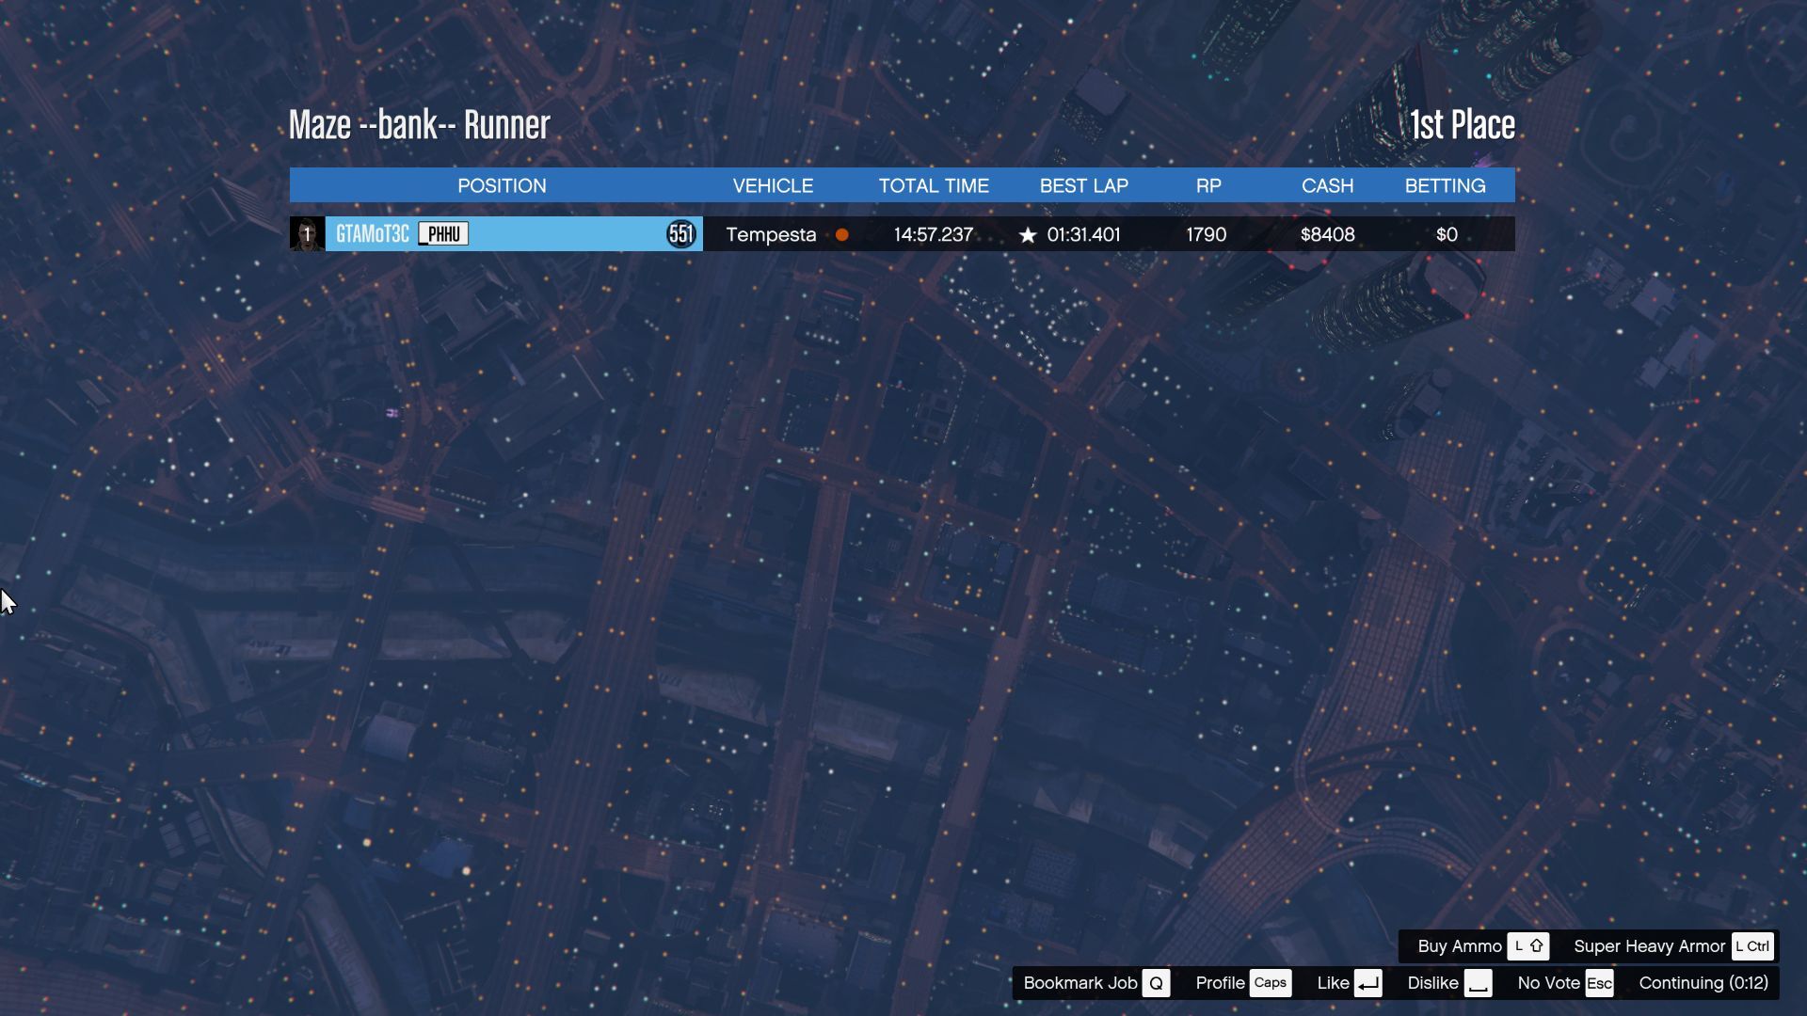Click the BETTING column header
Image resolution: width=1807 pixels, height=1016 pixels.
tap(1446, 186)
